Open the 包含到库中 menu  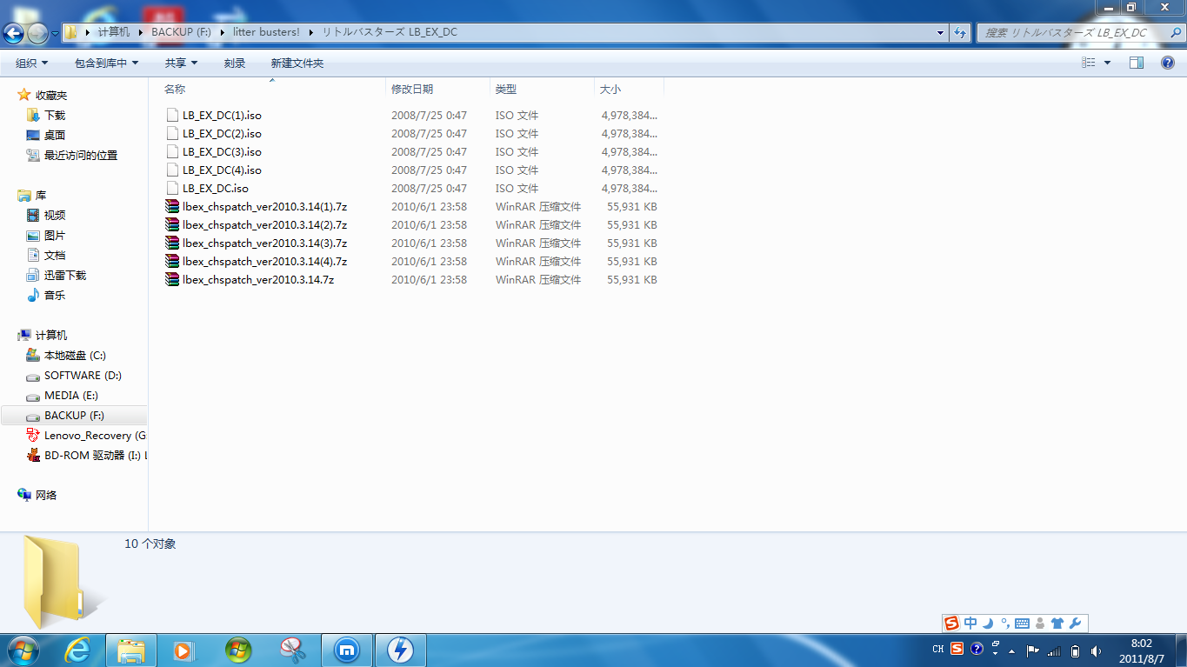click(106, 63)
